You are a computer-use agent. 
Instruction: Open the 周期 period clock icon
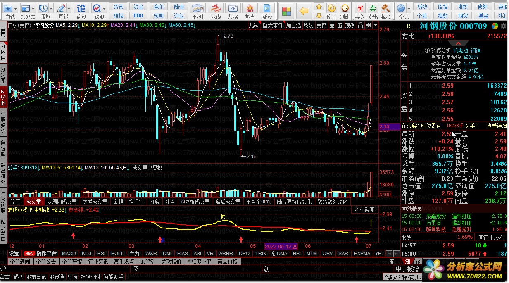tap(43, 8)
